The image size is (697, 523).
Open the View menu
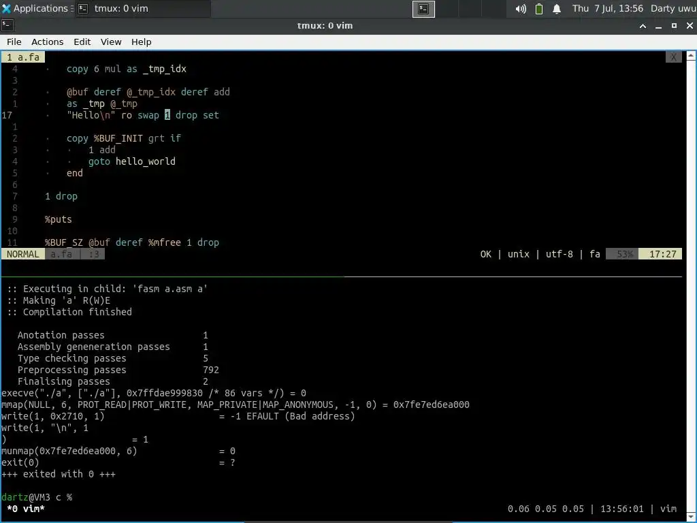point(111,42)
